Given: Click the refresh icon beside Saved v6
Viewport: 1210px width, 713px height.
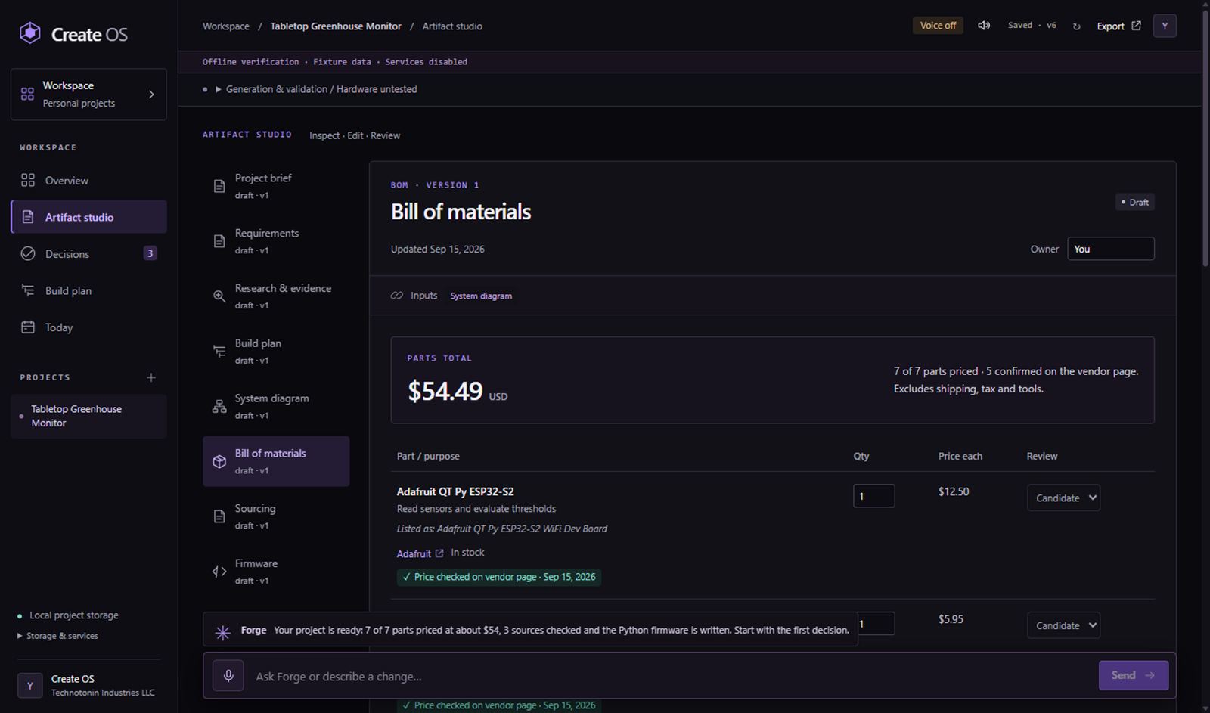Looking at the screenshot, I should point(1076,26).
